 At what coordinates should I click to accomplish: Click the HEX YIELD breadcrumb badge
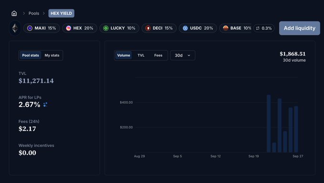pos(62,13)
